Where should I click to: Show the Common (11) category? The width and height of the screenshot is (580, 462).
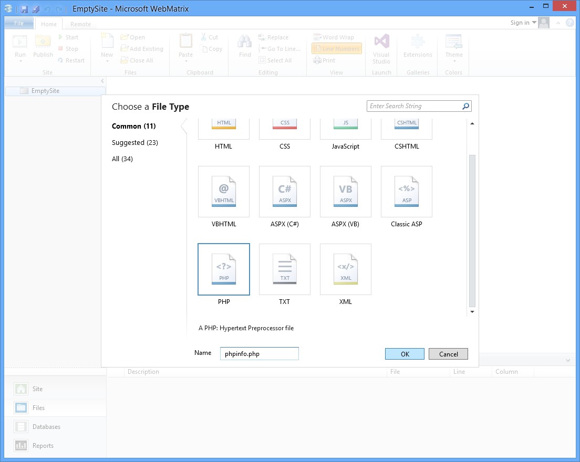pos(133,126)
